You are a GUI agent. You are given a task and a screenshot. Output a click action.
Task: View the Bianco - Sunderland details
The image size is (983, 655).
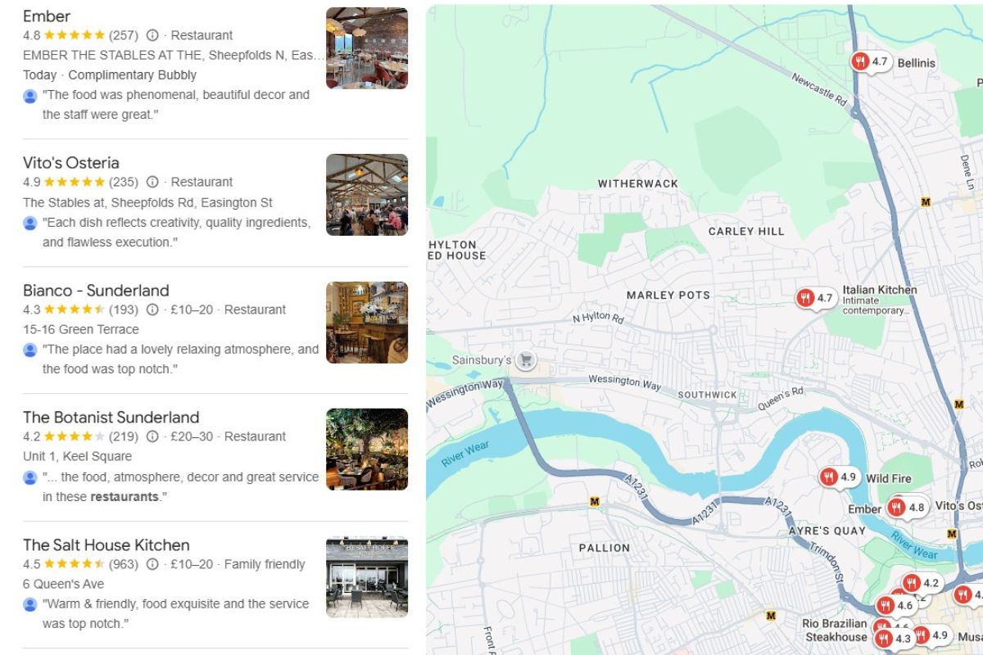click(x=96, y=290)
